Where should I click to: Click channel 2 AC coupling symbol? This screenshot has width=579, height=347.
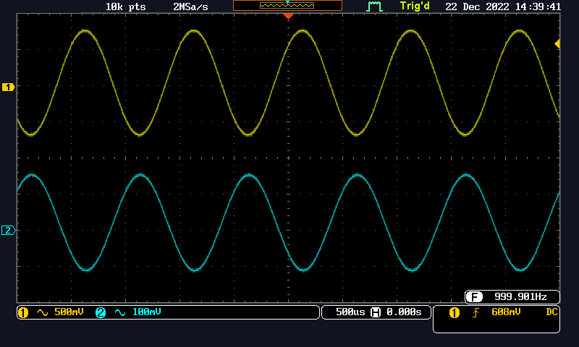point(120,313)
